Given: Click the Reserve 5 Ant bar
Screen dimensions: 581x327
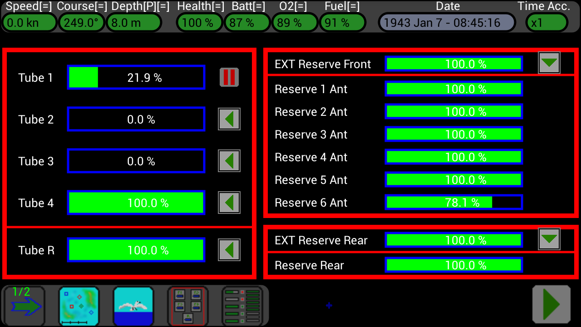Looking at the screenshot, I should 454,179.
